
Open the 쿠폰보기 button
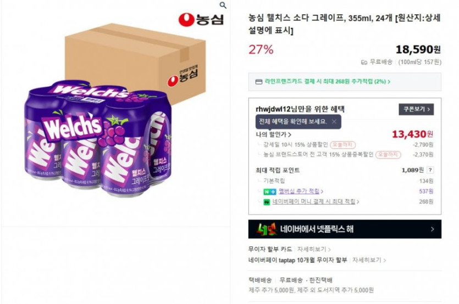pos(416,109)
